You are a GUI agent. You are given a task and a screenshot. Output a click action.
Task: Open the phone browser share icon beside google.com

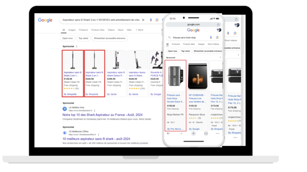[218, 24]
